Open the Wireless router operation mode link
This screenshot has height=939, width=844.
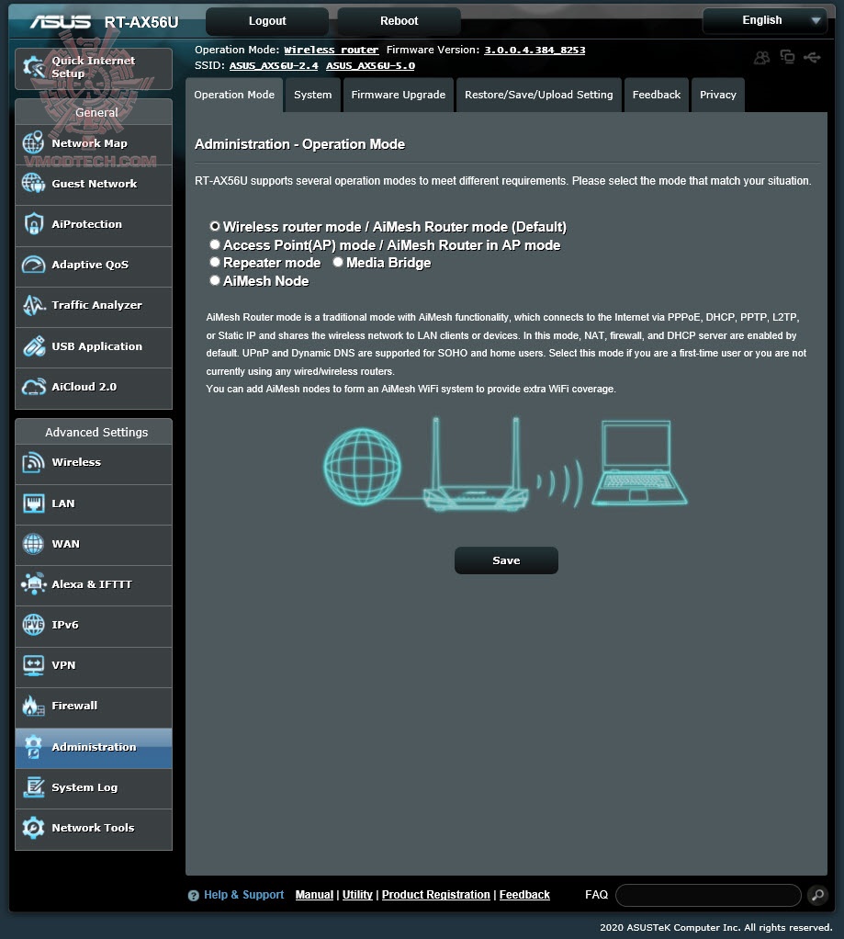point(331,50)
